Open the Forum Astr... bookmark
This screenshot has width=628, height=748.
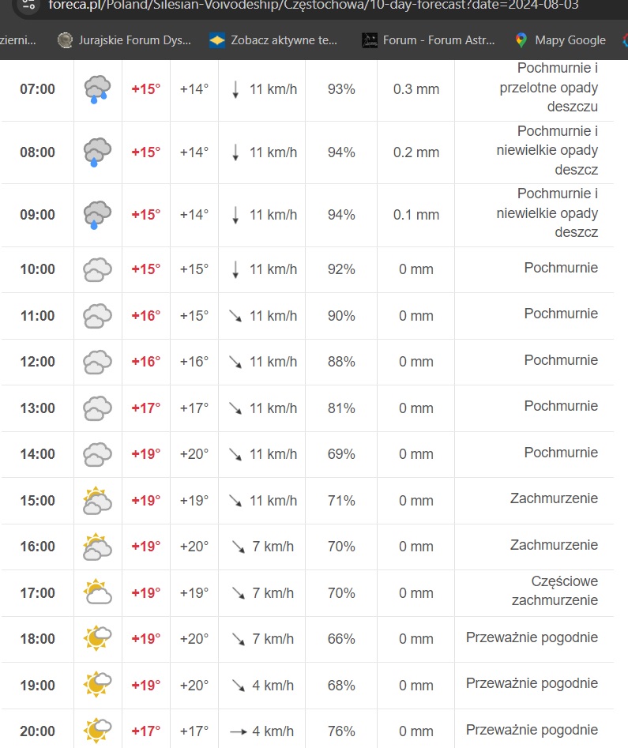pyautogui.click(x=428, y=39)
